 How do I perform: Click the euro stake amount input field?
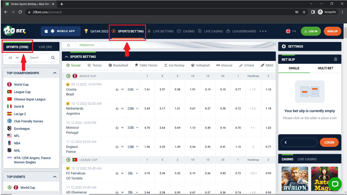299,142
